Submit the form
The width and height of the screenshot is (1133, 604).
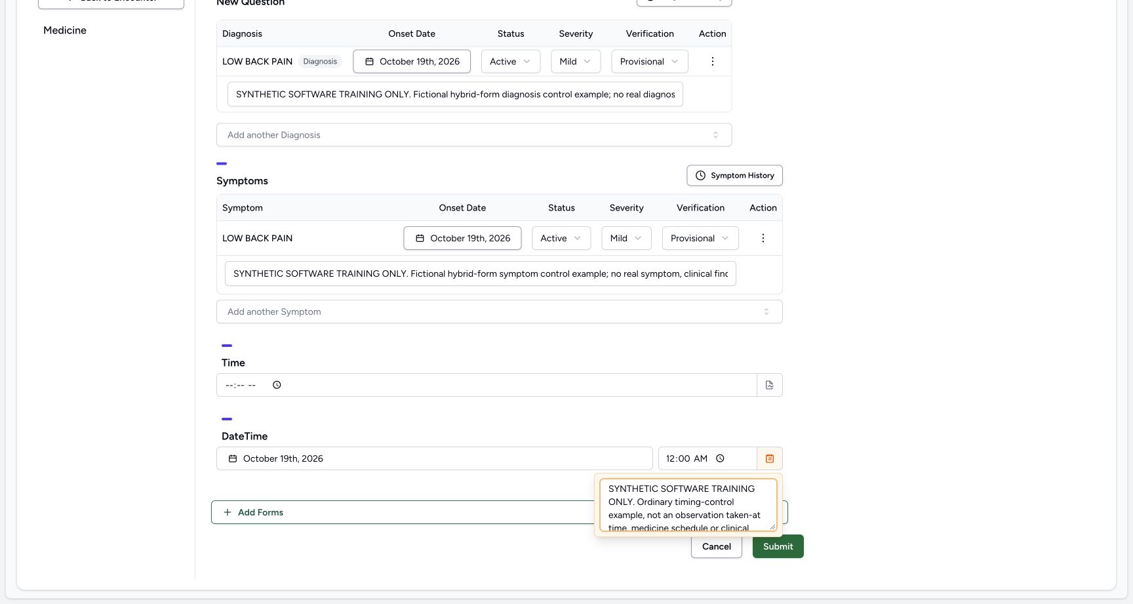pyautogui.click(x=778, y=546)
